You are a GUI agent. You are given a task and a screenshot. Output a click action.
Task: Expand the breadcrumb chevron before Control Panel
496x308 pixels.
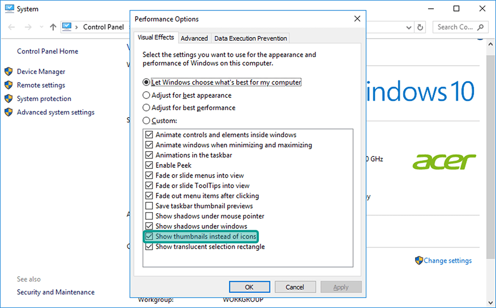tap(77, 27)
